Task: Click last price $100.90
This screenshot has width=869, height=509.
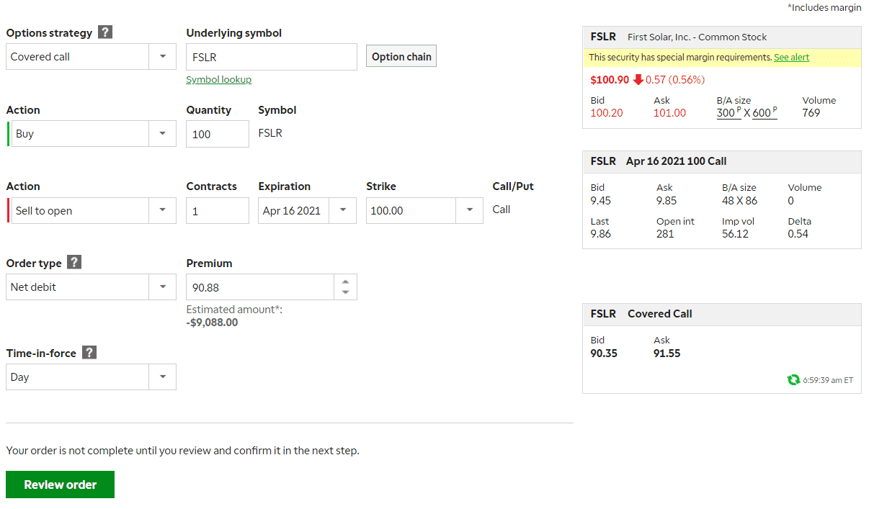Action: [610, 79]
